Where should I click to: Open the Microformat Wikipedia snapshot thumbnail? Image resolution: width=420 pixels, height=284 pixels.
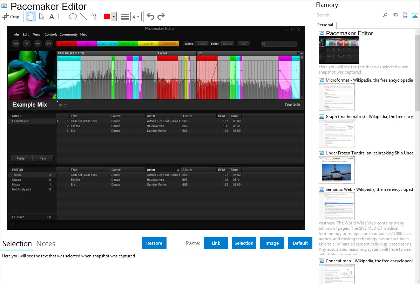point(337,97)
